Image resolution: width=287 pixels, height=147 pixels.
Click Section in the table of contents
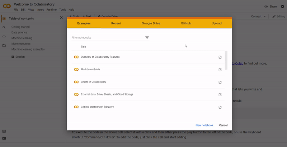tap(20, 57)
